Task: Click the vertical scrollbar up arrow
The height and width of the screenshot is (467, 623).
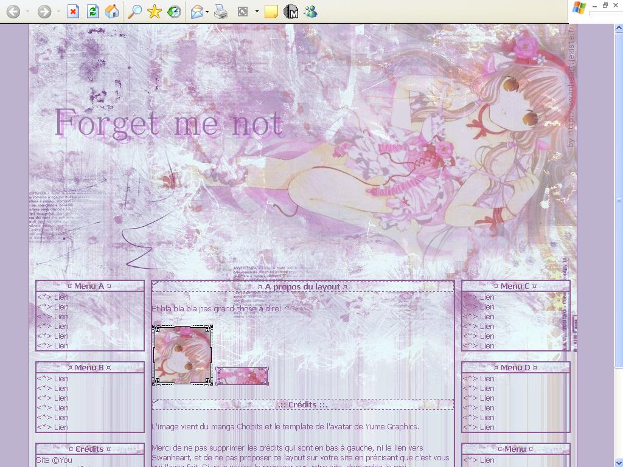Action: pyautogui.click(x=619, y=28)
